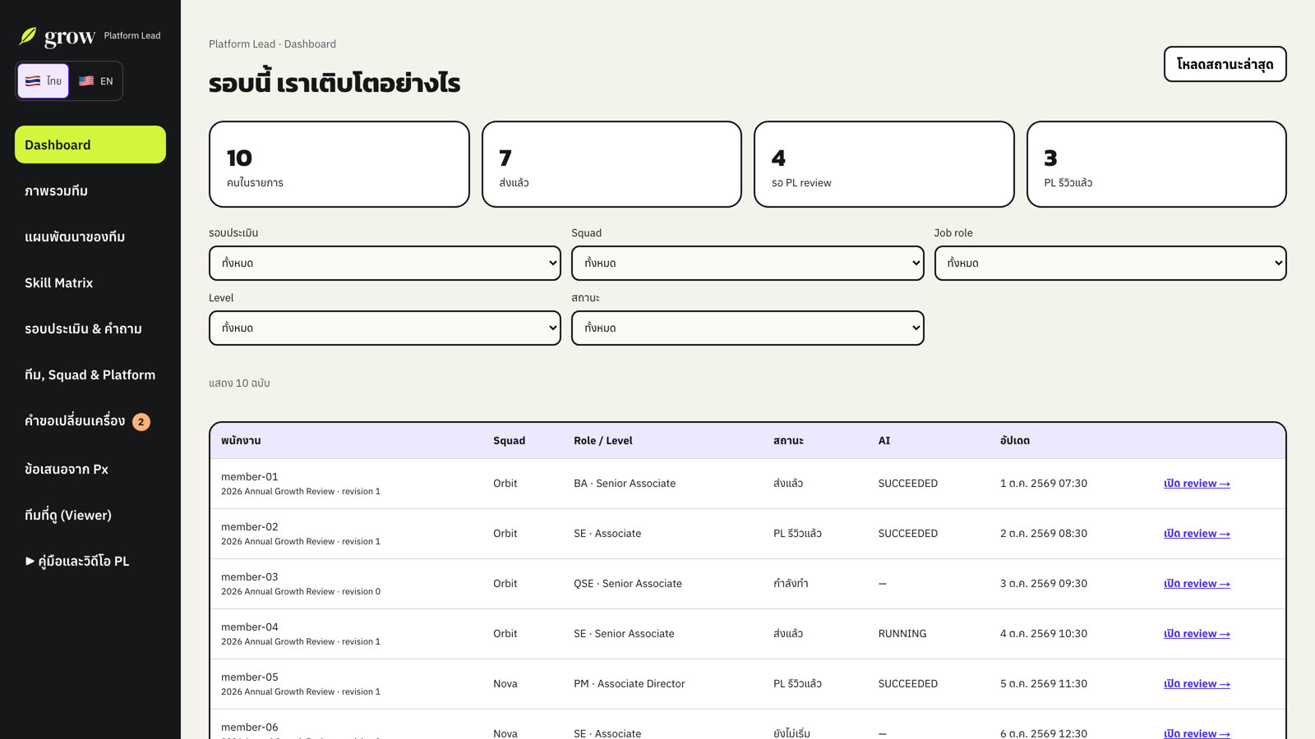Click Nova squad for member-05

[x=505, y=684]
